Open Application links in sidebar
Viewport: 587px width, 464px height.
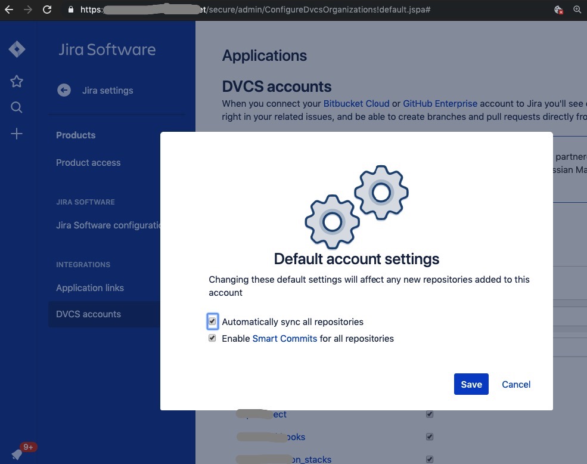click(x=90, y=288)
